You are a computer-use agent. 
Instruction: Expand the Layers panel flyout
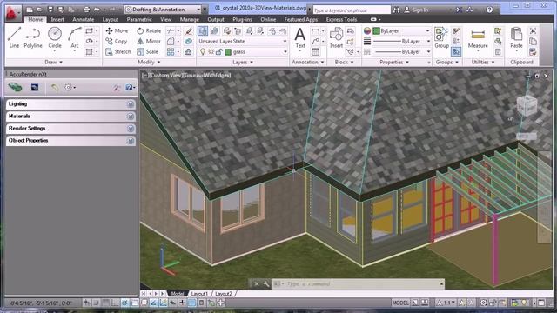243,62
